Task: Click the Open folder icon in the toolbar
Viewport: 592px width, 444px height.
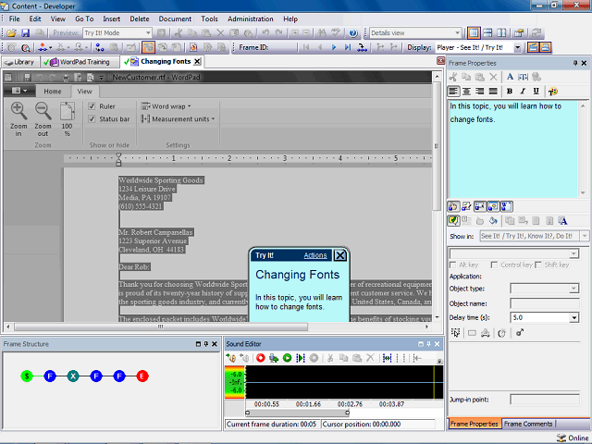Action: [11, 33]
